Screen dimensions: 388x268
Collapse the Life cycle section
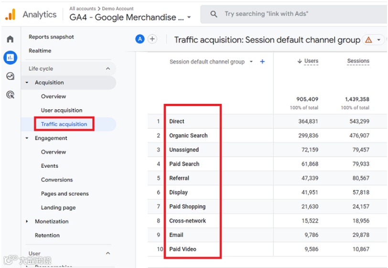108,69
